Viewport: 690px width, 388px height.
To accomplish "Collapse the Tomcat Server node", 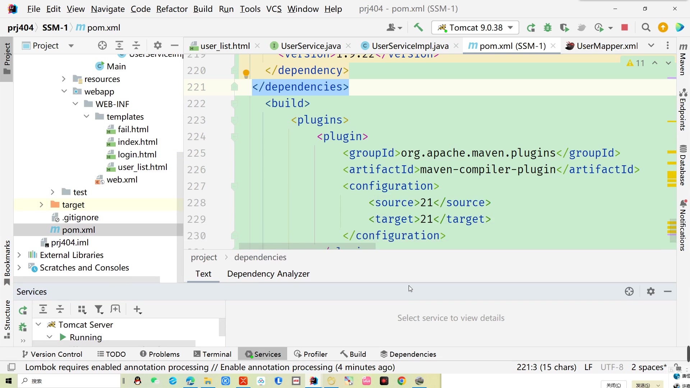I will (x=38, y=324).
